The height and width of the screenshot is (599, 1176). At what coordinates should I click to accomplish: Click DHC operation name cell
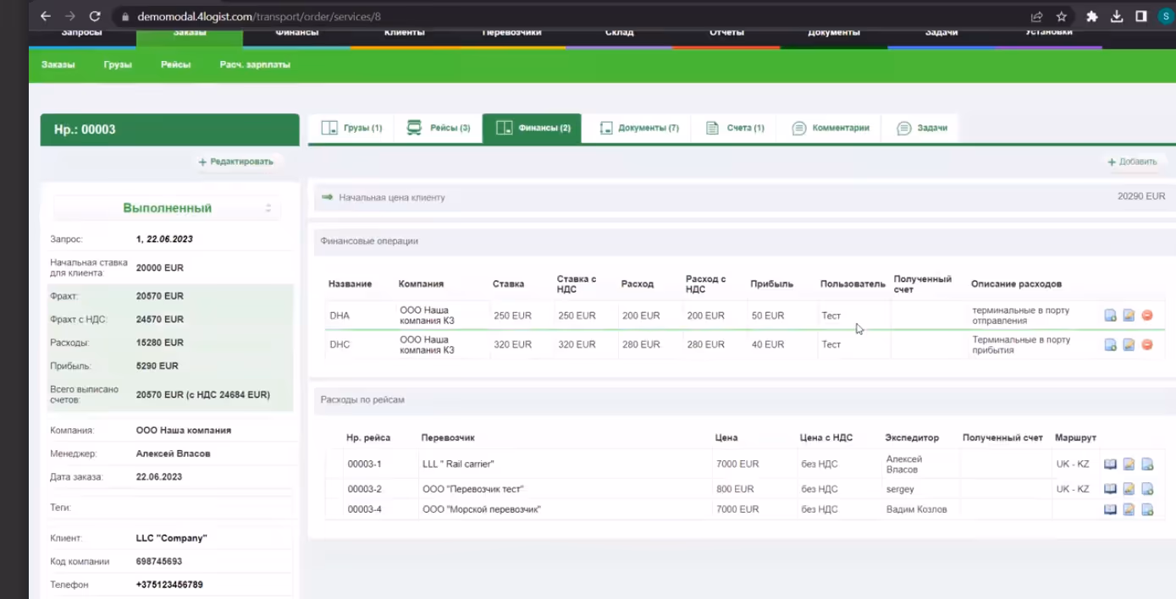point(340,344)
